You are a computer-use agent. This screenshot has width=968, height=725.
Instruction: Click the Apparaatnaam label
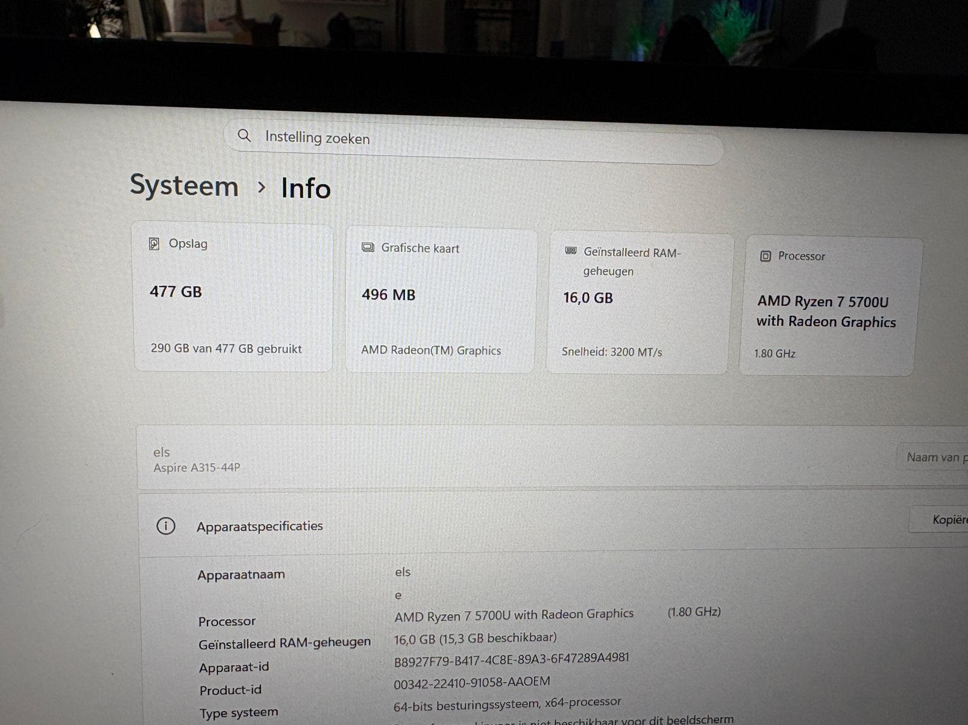pos(241,574)
